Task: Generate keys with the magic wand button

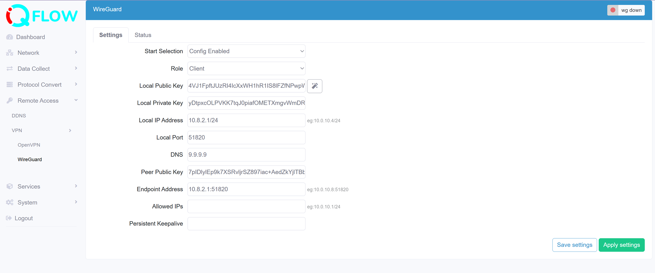Action: [315, 86]
